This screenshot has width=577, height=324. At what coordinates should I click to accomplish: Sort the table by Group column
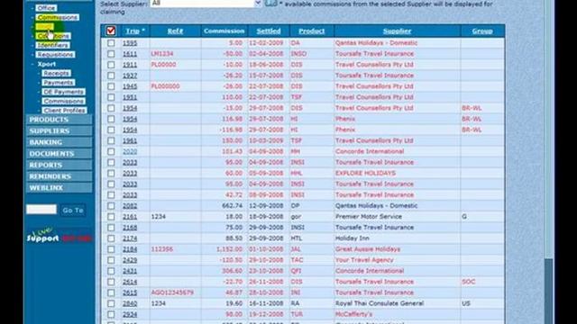(x=482, y=31)
